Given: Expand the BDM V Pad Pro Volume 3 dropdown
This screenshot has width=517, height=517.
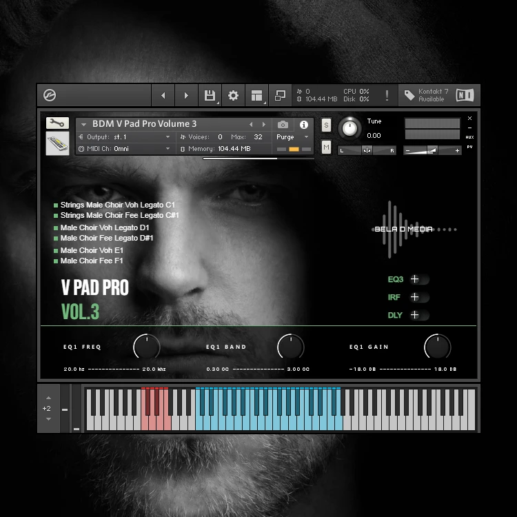Looking at the screenshot, I should point(83,125).
